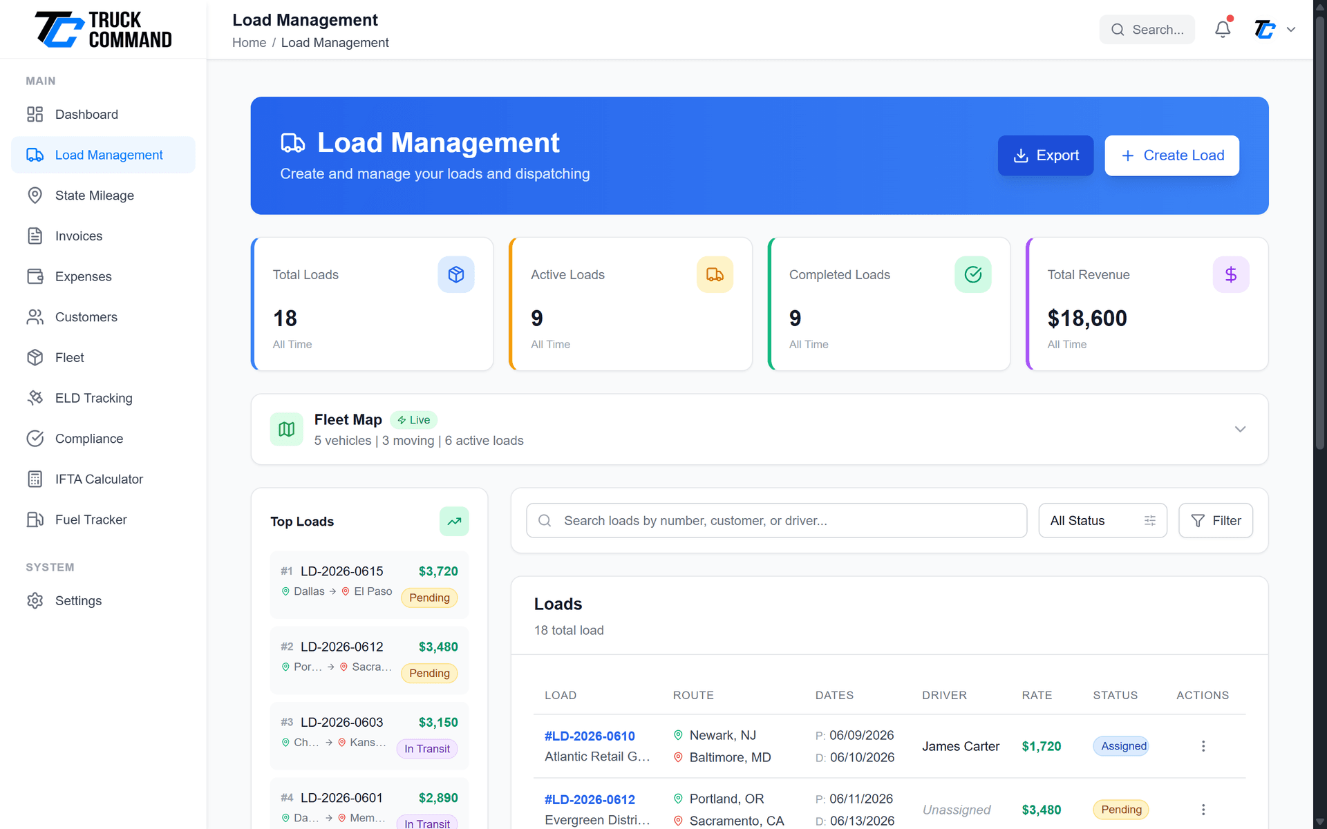Open top load LD-2026-0603 card
Image resolution: width=1327 pixels, height=829 pixels.
pyautogui.click(x=369, y=736)
